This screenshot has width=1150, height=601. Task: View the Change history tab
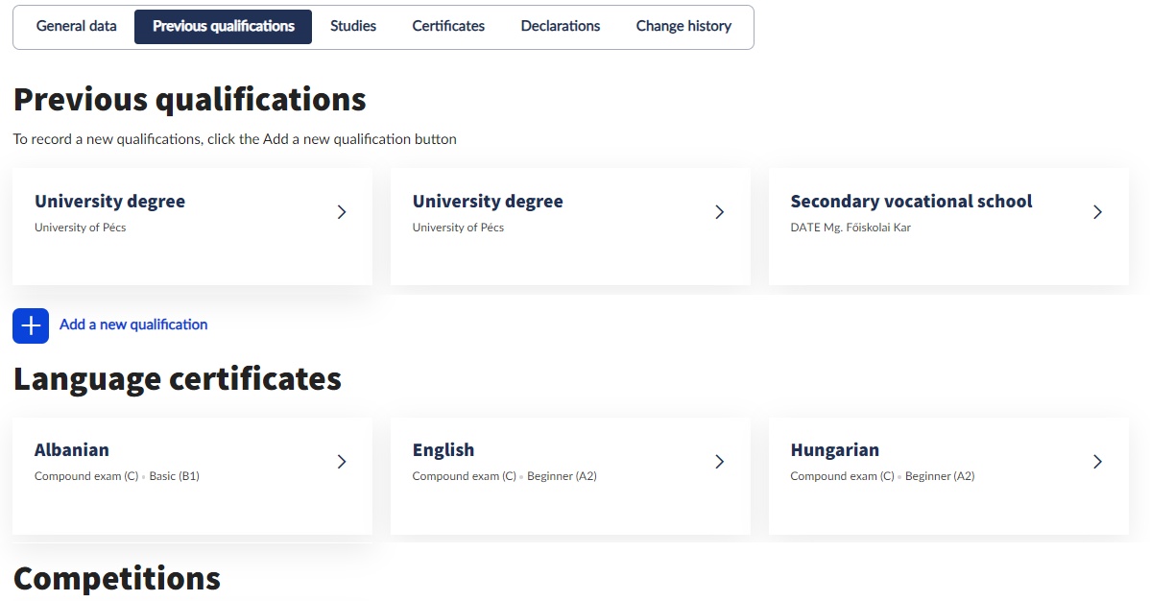pyautogui.click(x=683, y=27)
